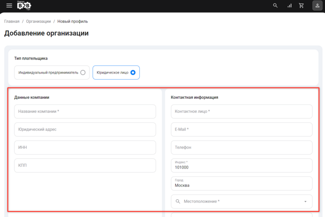Click the B2B portal logo

click(24, 6)
